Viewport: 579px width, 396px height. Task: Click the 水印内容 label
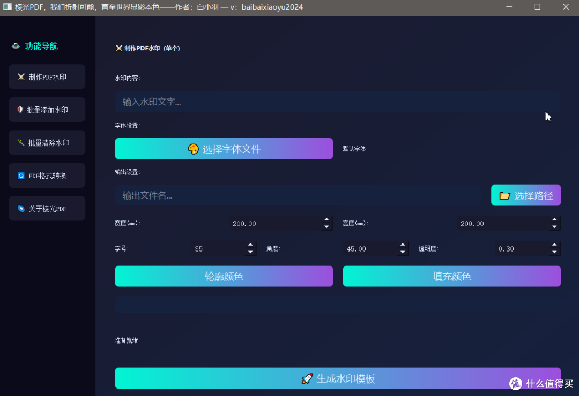[x=127, y=78]
